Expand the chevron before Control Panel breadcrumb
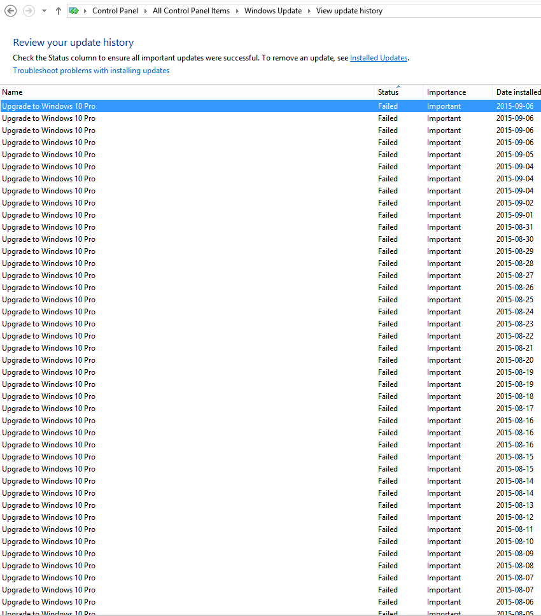 coord(85,11)
